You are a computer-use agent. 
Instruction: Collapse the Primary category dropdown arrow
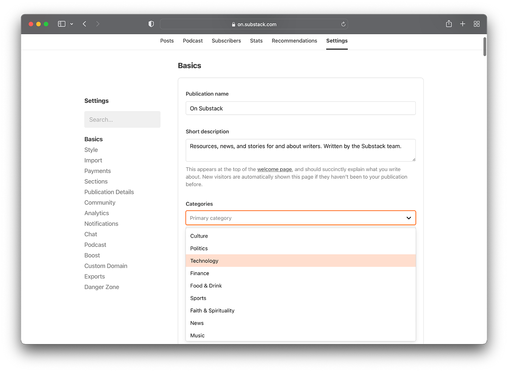pyautogui.click(x=409, y=218)
